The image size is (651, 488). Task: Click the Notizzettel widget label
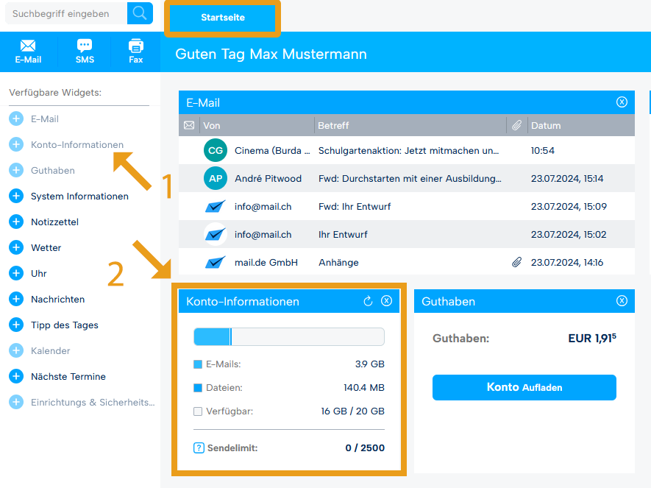click(x=55, y=222)
